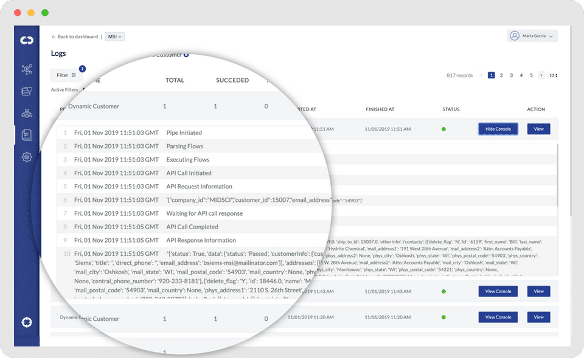The width and height of the screenshot is (584, 358).
Task: Open the logs document icon in sidebar
Action: click(26, 135)
